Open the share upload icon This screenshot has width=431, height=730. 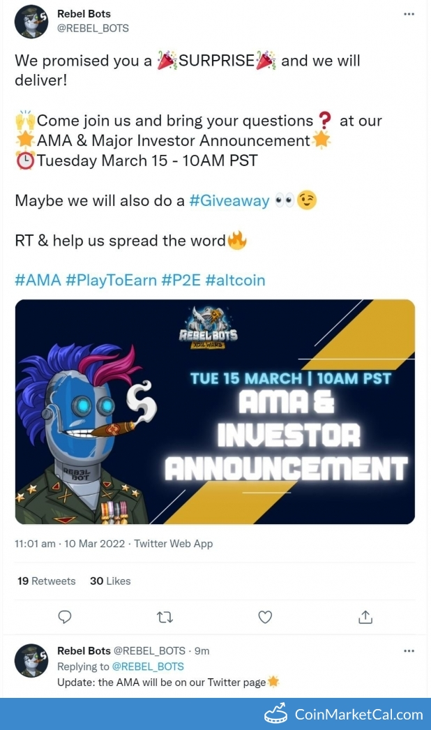click(365, 617)
